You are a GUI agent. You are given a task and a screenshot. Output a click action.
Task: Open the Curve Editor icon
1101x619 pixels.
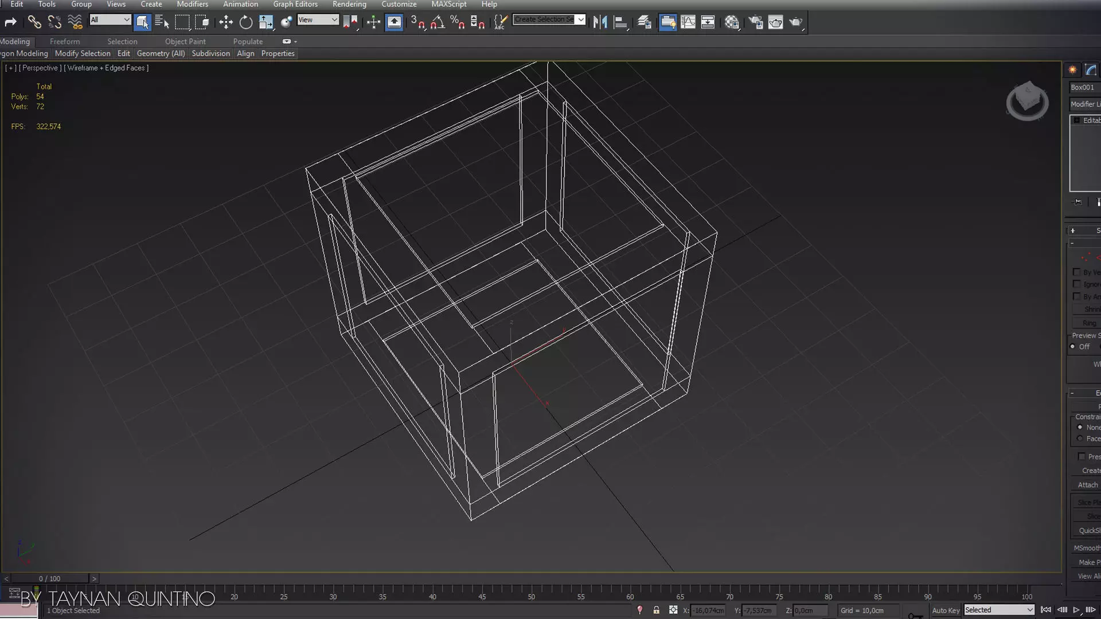(688, 22)
